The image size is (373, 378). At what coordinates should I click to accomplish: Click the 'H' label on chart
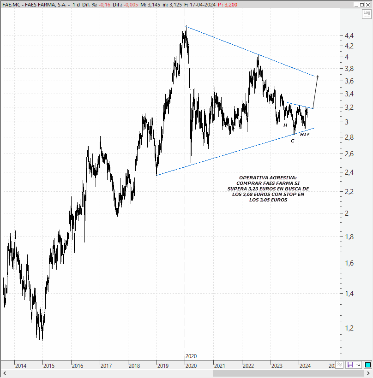pos(285,125)
